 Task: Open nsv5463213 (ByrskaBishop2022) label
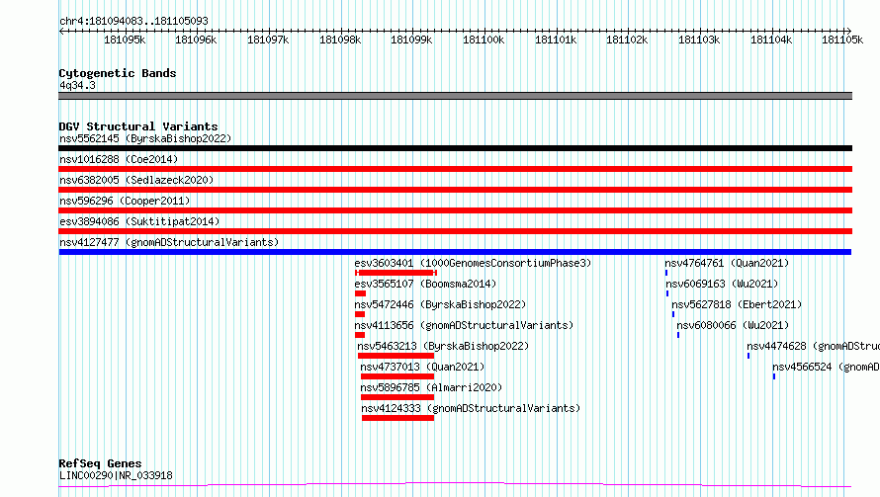[443, 346]
